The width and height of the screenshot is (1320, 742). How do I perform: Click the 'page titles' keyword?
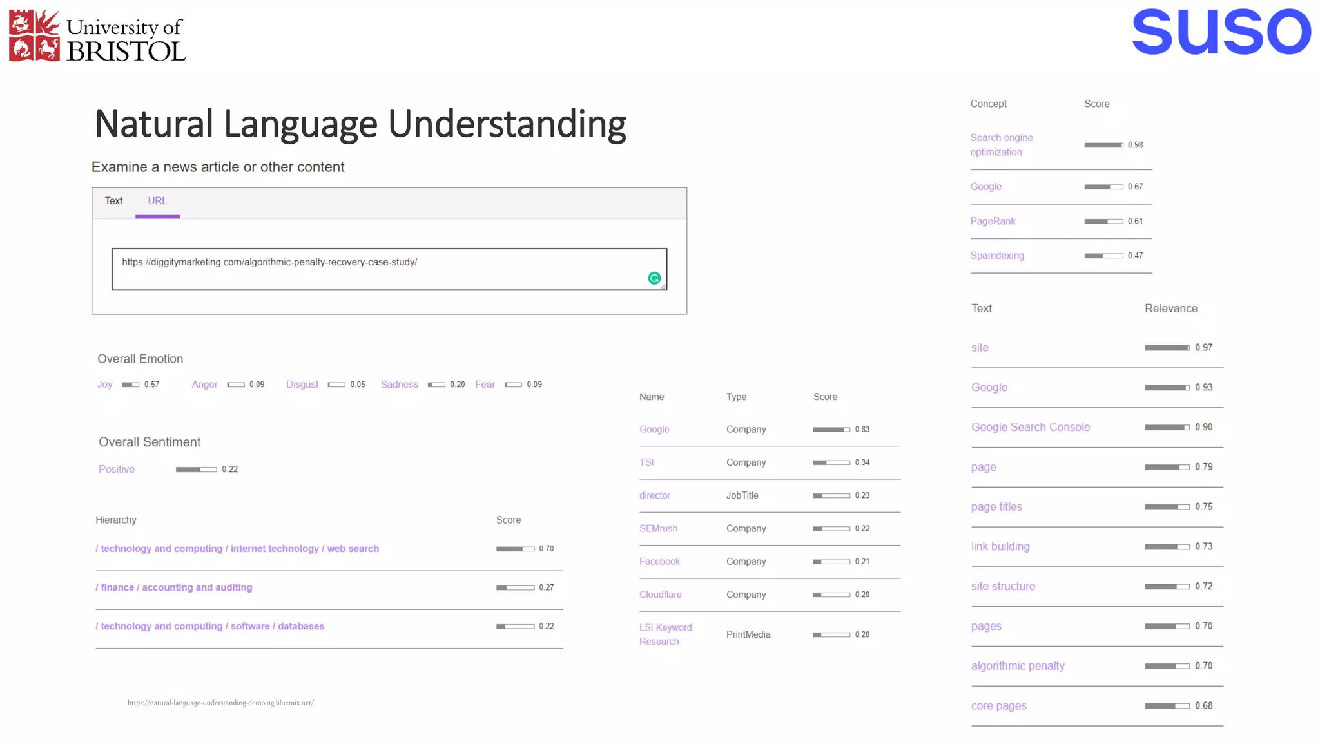pyautogui.click(x=996, y=507)
